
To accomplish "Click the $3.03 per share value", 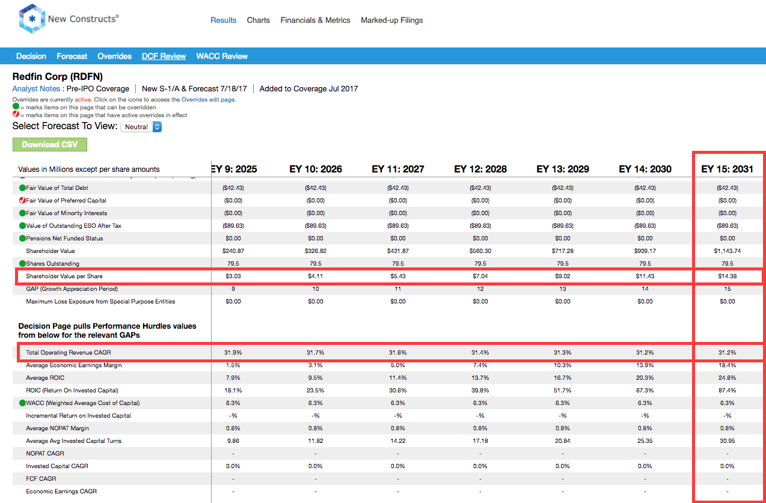I will 233,276.
